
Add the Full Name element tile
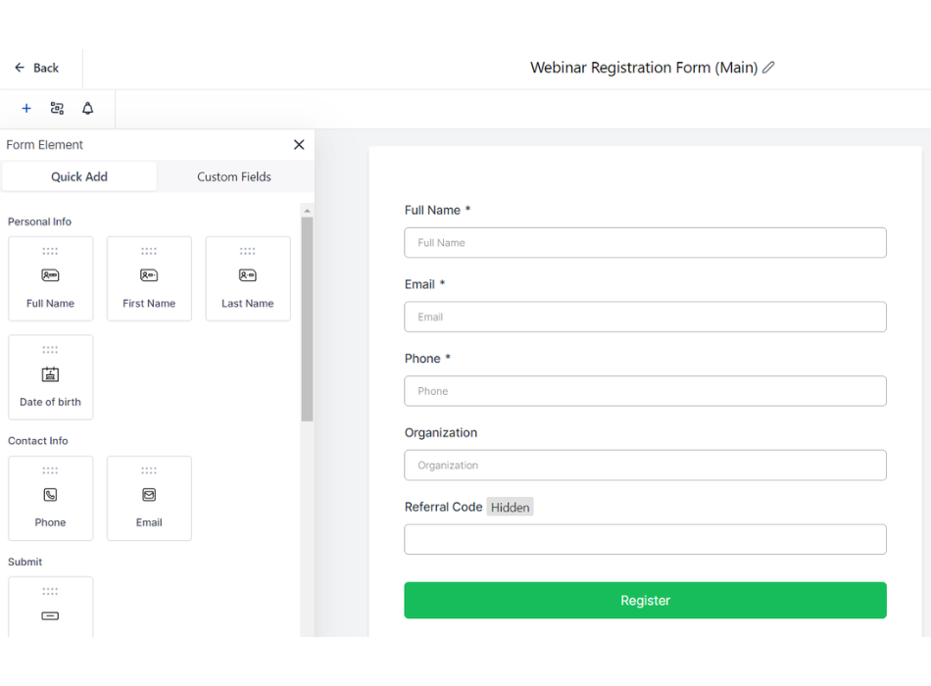[x=50, y=278]
